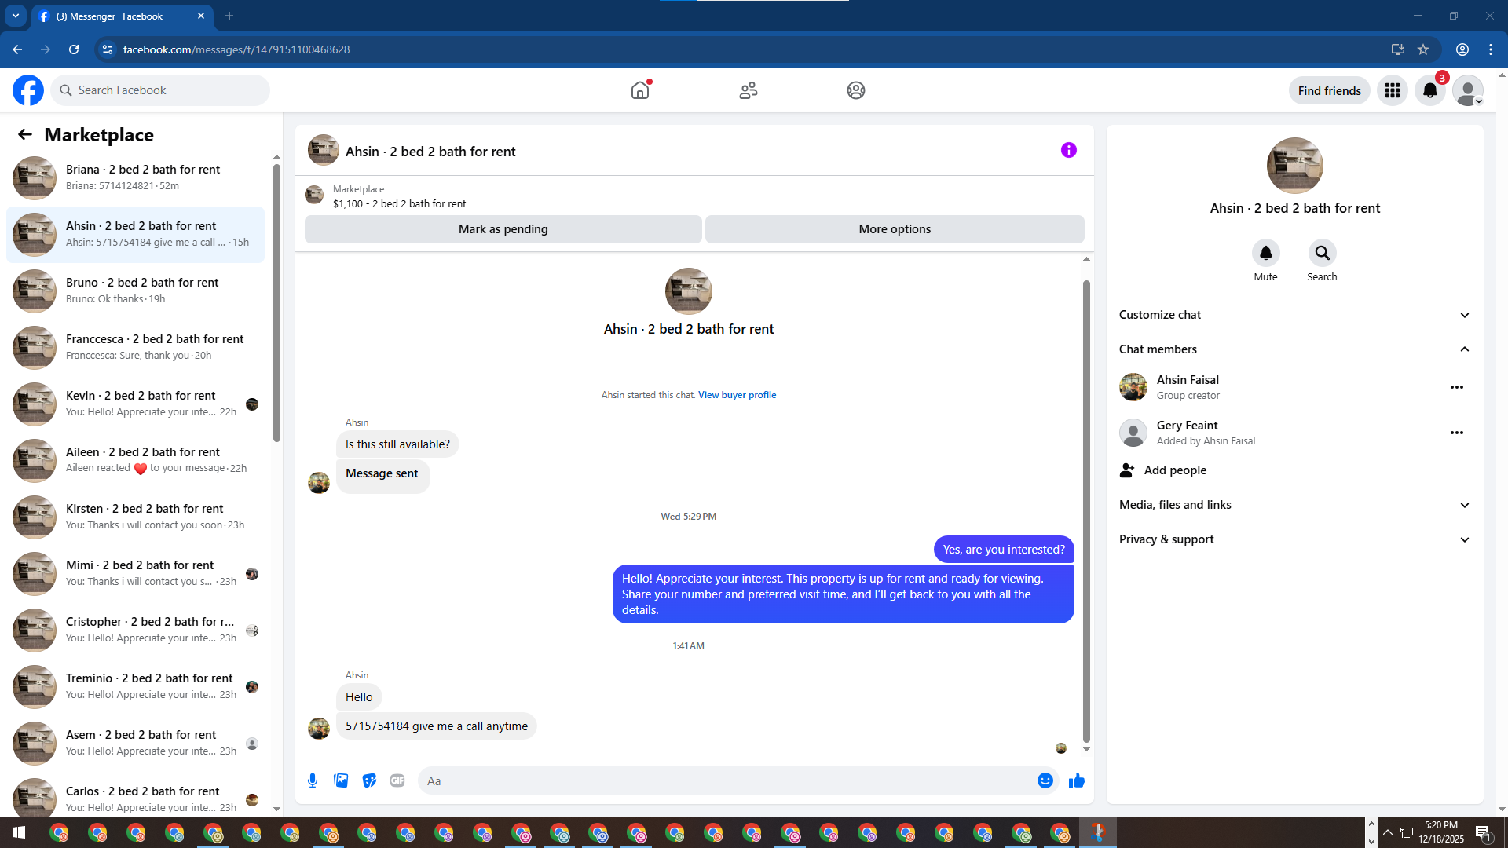Click chat list scrollbar
The image size is (1508, 848).
pos(276,302)
